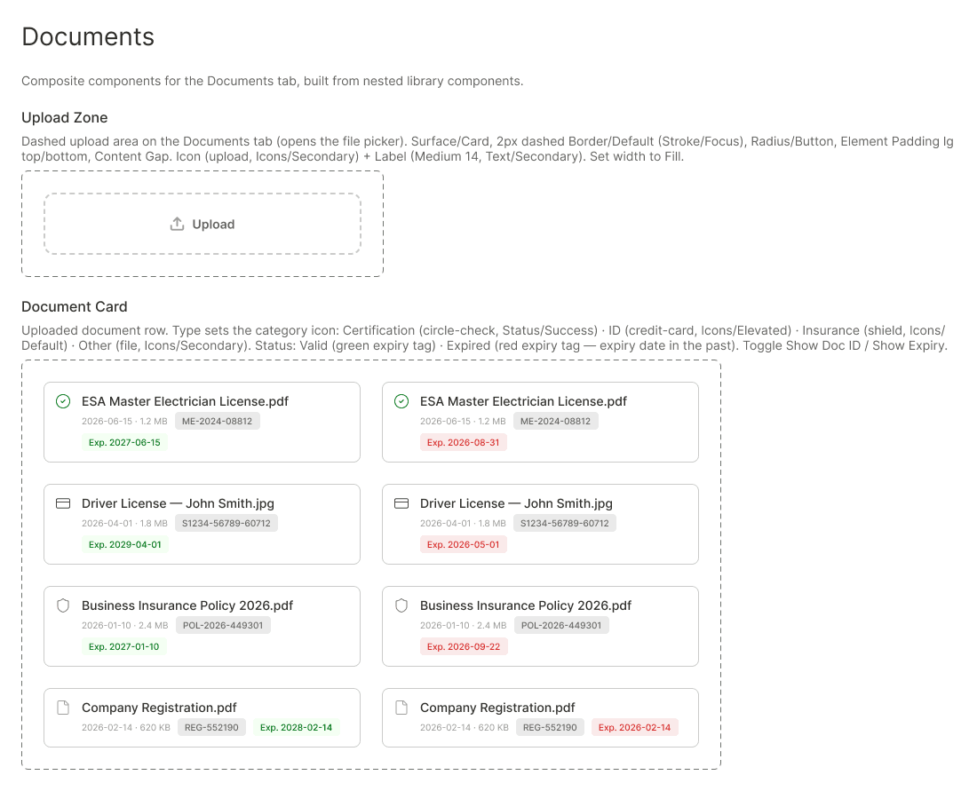Click the POL-2026-449301 tag above 'Exp. 2027-01-10'
This screenshot has width=977, height=791.
pos(223,625)
